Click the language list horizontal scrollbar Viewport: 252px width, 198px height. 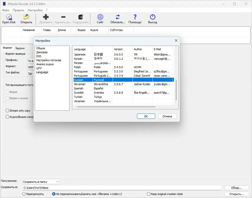click(x=116, y=107)
